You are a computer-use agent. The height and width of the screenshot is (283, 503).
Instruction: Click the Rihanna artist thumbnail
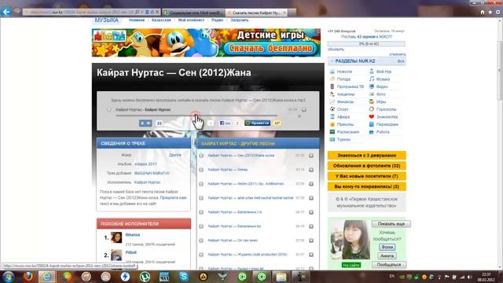click(x=116, y=237)
